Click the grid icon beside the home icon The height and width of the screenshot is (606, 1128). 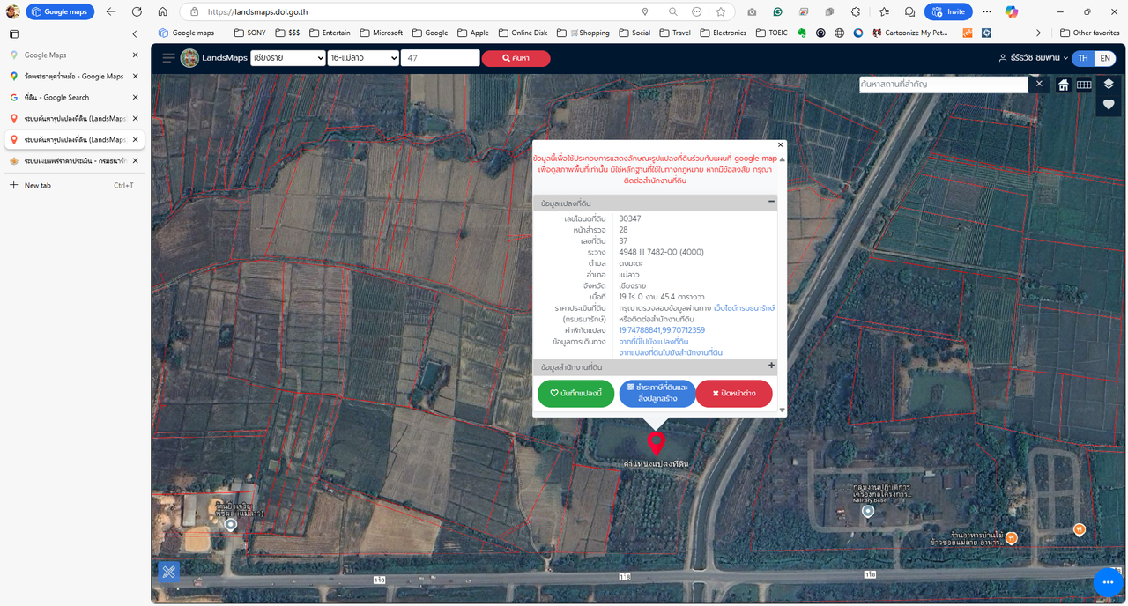click(1084, 85)
